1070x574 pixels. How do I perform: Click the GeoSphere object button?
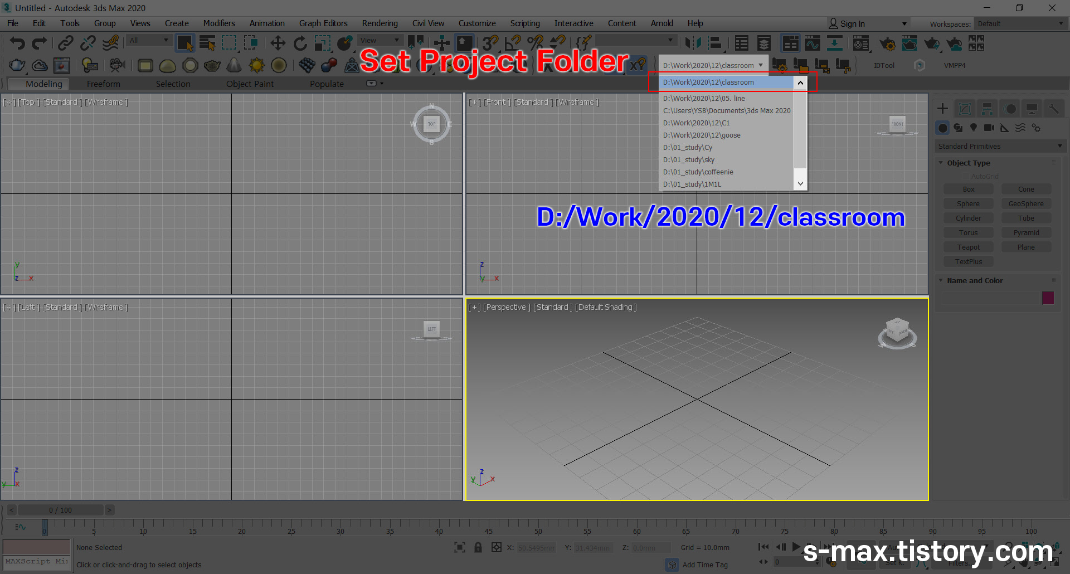[1026, 204]
